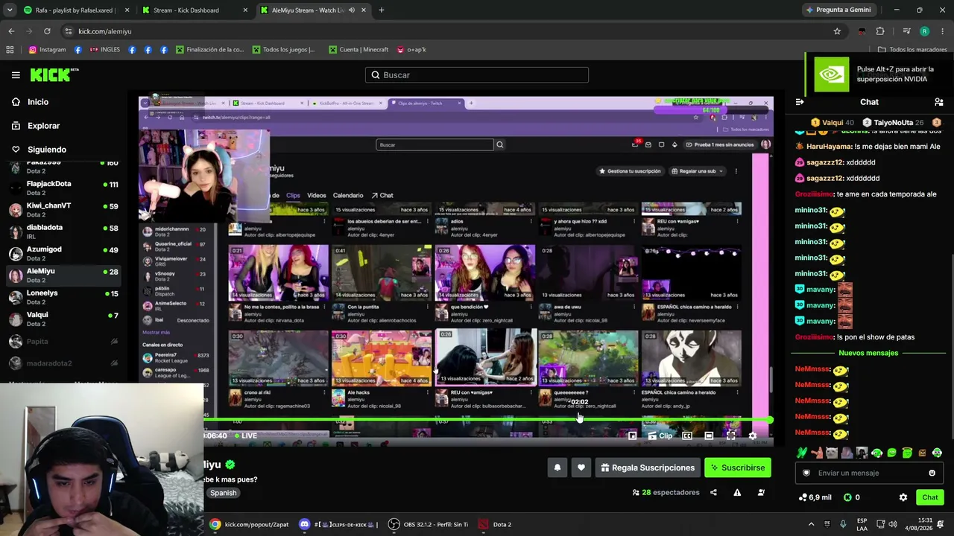Viewport: 954px width, 536px height.
Task: Open the Chrome three-dot menu
Action: (x=942, y=31)
